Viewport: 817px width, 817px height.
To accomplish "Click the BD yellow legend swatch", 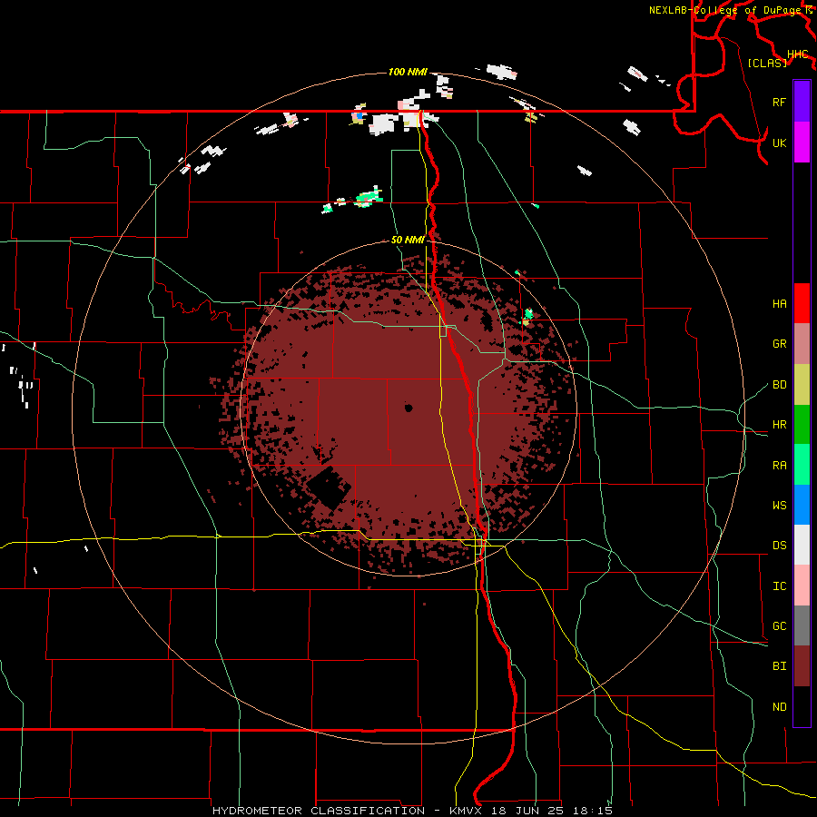I will (x=802, y=385).
